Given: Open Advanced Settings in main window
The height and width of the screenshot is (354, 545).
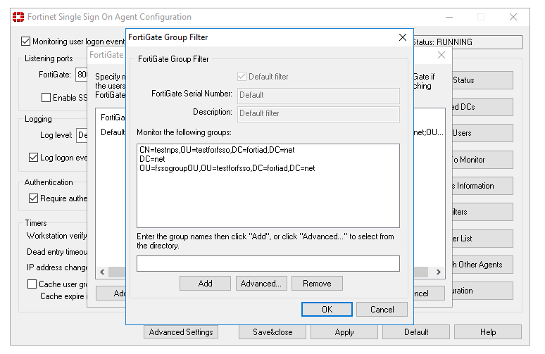Looking at the screenshot, I should 181,332.
